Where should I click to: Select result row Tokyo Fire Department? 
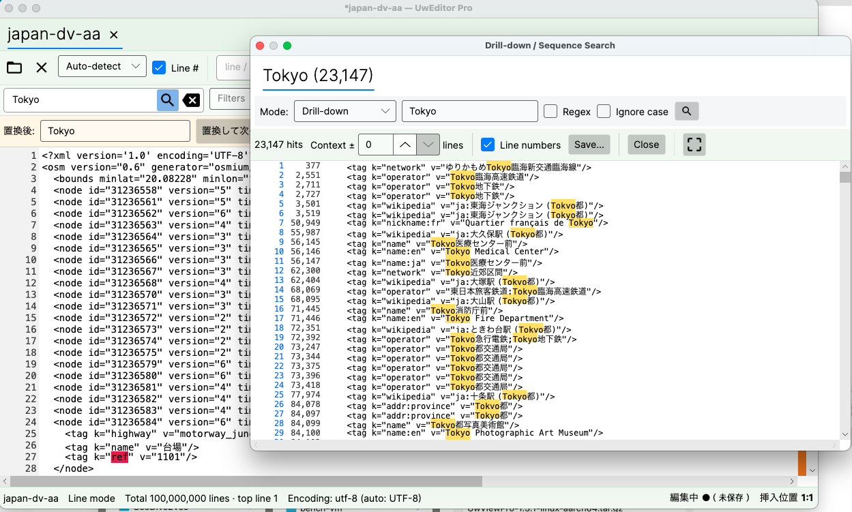(455, 318)
